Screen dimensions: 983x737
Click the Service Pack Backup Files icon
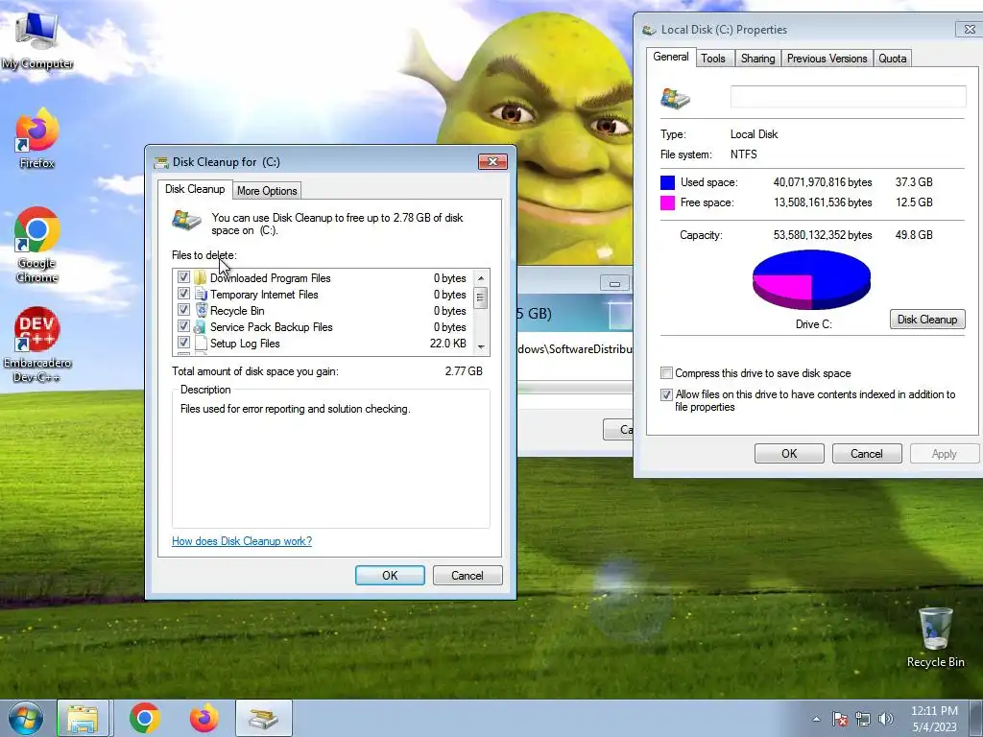(x=201, y=326)
